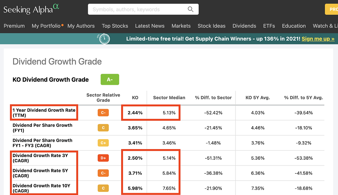
Task: Click the KO Dividend Growth Grade subheading
Action: 51,80
